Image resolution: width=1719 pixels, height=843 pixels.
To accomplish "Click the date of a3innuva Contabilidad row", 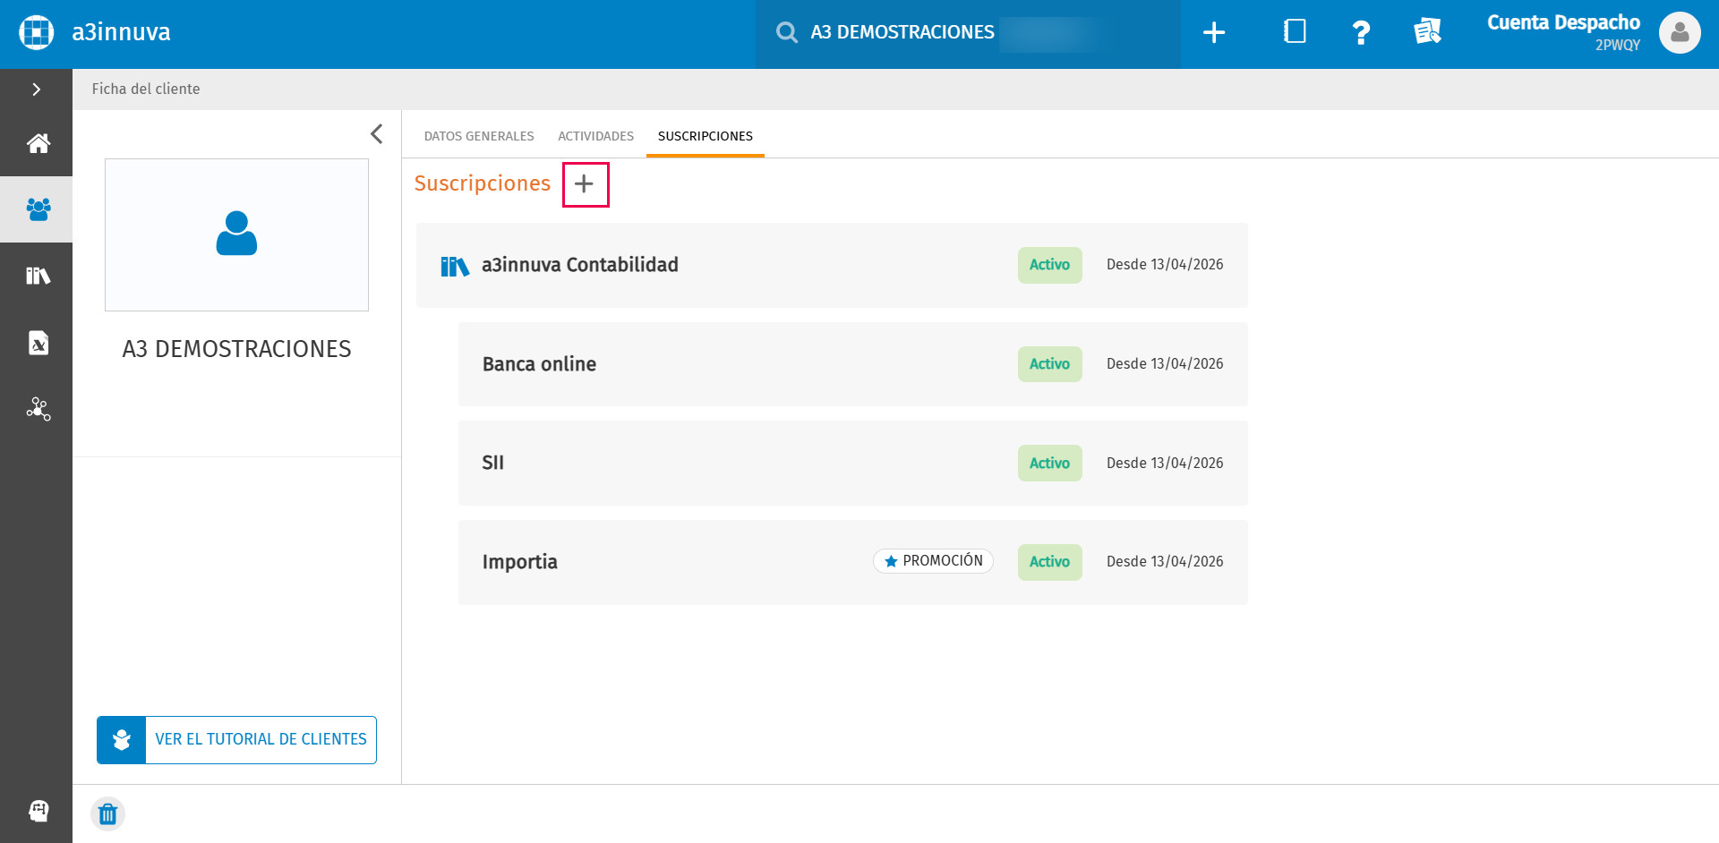I will click(1165, 265).
